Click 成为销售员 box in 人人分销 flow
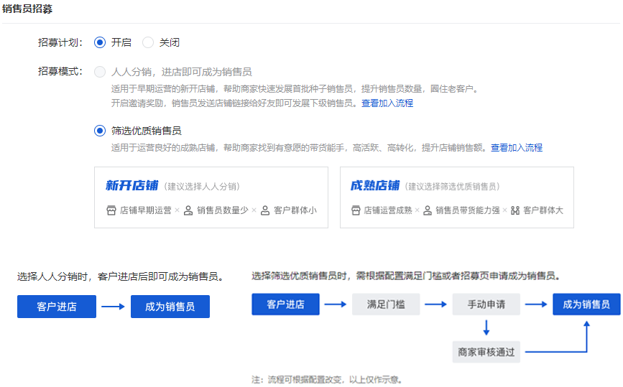The height and width of the screenshot is (387, 623). pos(170,307)
